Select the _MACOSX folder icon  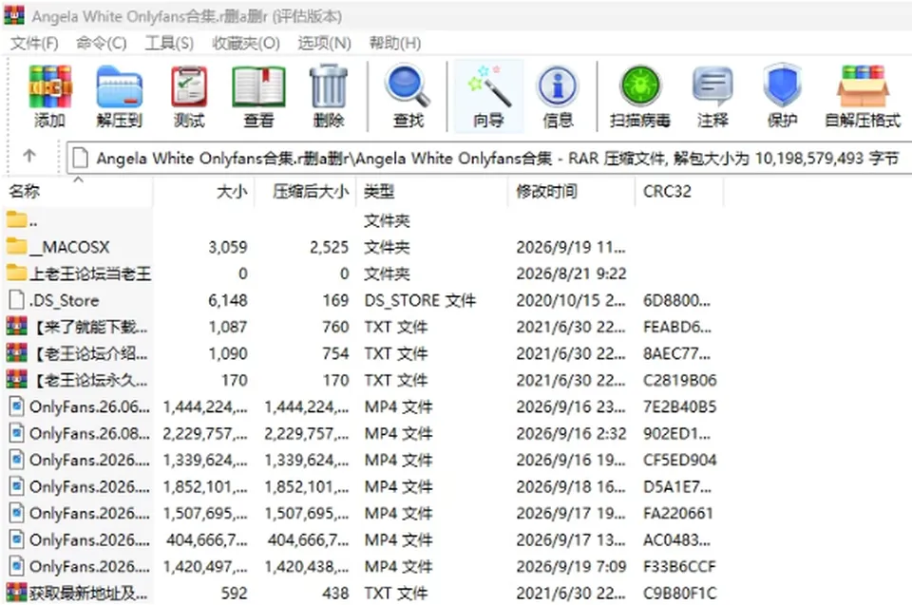point(17,246)
